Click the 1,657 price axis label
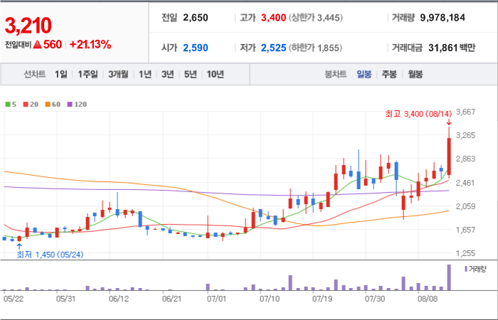Image resolution: width=498 pixels, height=320 pixels. tap(465, 230)
